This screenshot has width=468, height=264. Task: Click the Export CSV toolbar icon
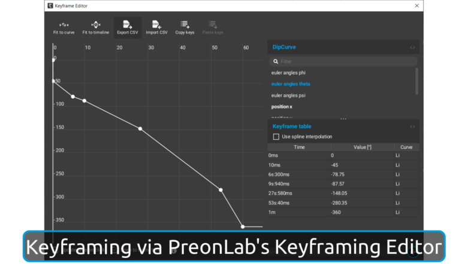pyautogui.click(x=126, y=25)
